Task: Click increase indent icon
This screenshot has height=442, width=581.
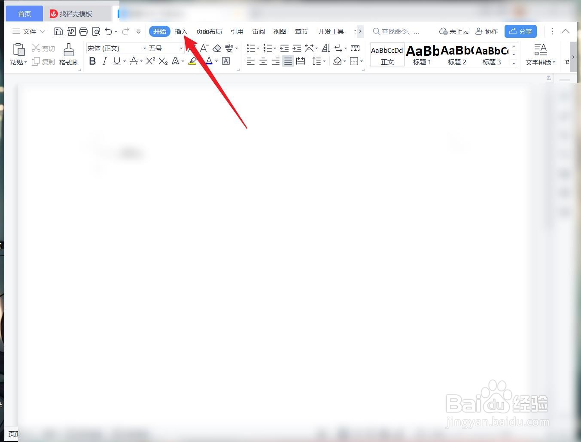Action: coord(297,48)
